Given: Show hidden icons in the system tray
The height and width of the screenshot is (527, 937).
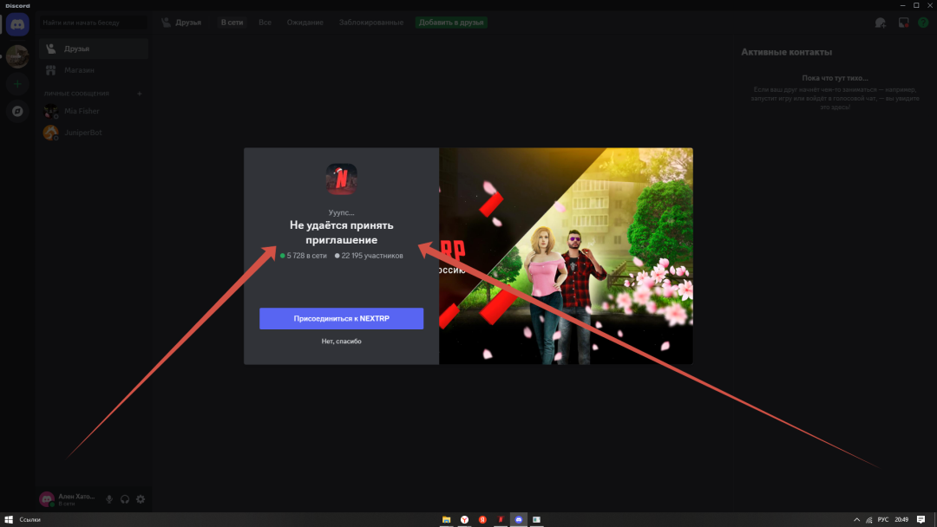Looking at the screenshot, I should pyautogui.click(x=857, y=519).
